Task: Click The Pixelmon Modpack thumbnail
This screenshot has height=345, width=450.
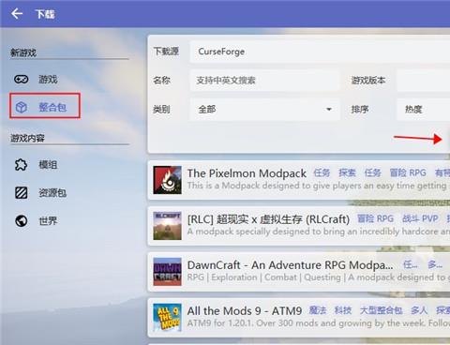Action: (167, 180)
